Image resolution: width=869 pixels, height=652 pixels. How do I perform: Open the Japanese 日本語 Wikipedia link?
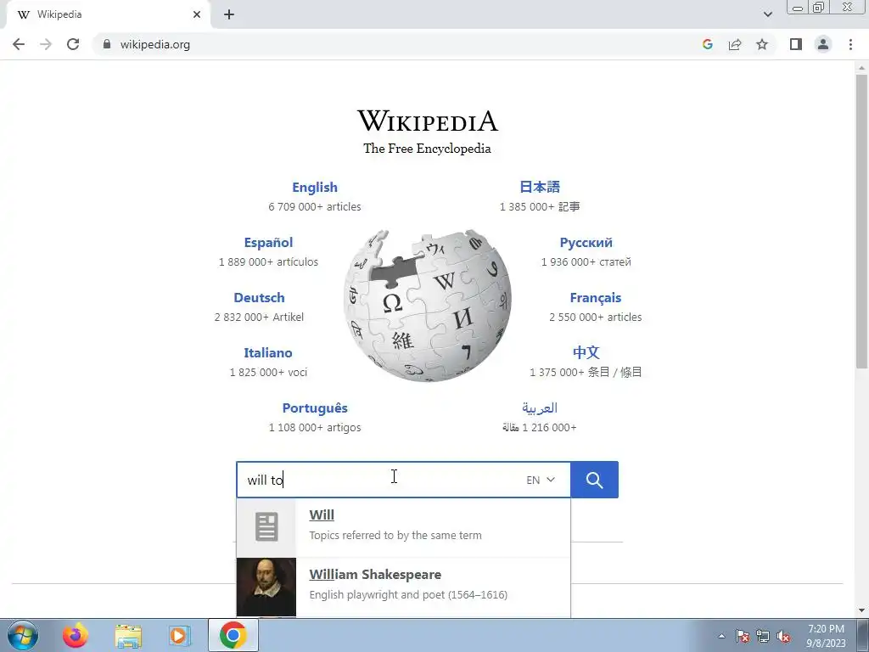[x=539, y=187]
